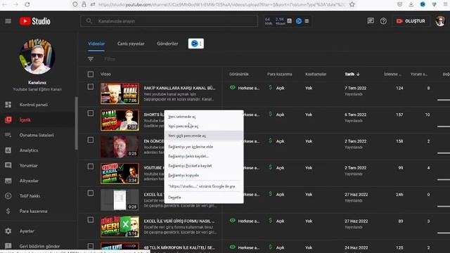Screen dimensions: 450x253
Task: Choose Bağlantıyı farklı kaydet
Action: pyautogui.click(x=204, y=156)
